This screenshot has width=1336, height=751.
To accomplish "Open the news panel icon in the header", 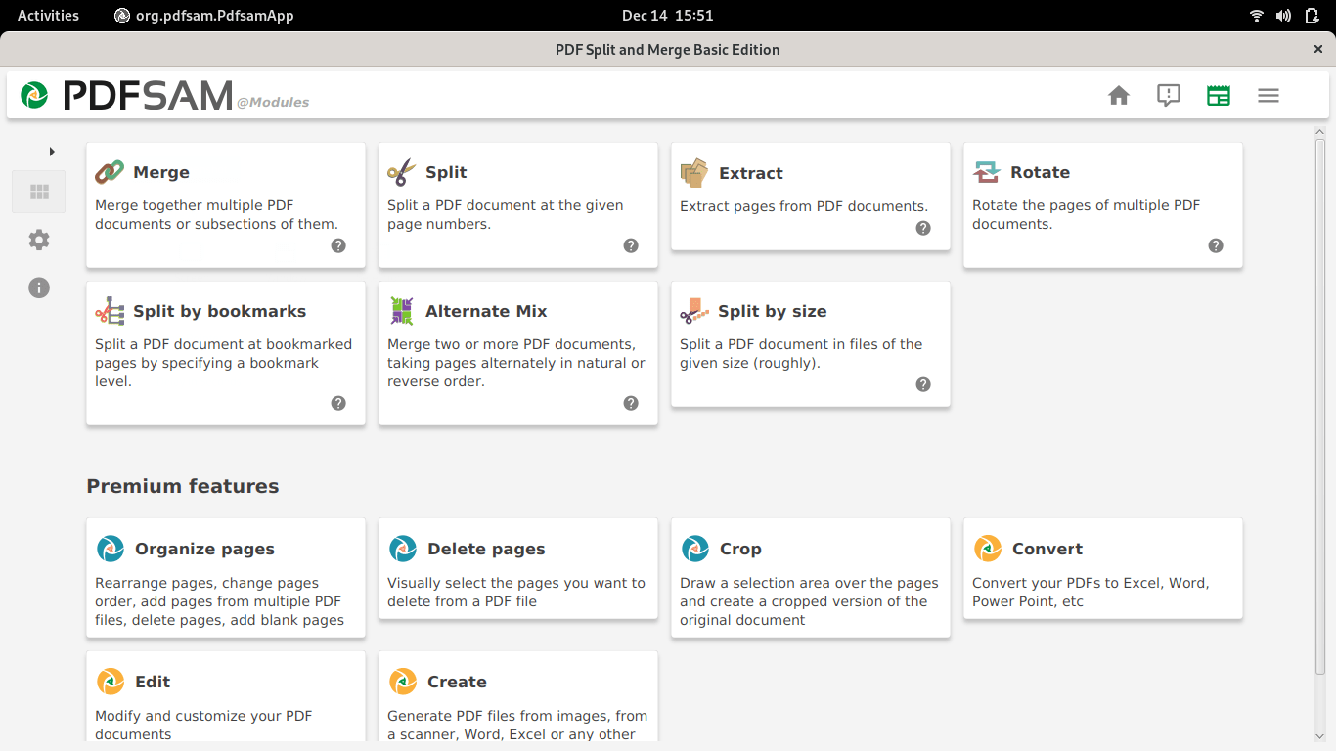I will pos(1168,95).
